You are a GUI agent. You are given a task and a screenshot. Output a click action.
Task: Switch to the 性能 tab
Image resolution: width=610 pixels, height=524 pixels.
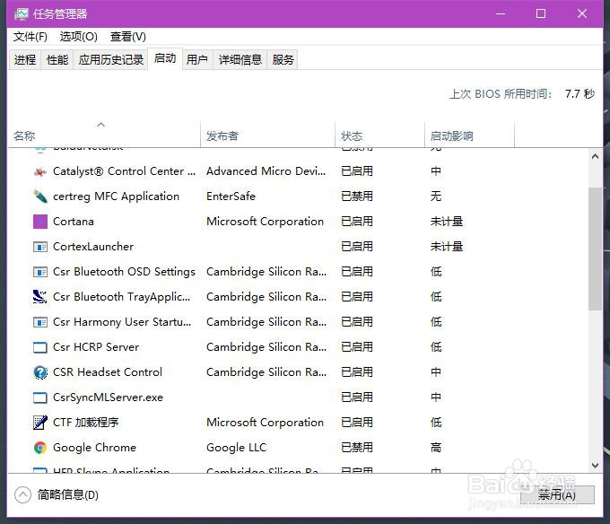click(57, 59)
